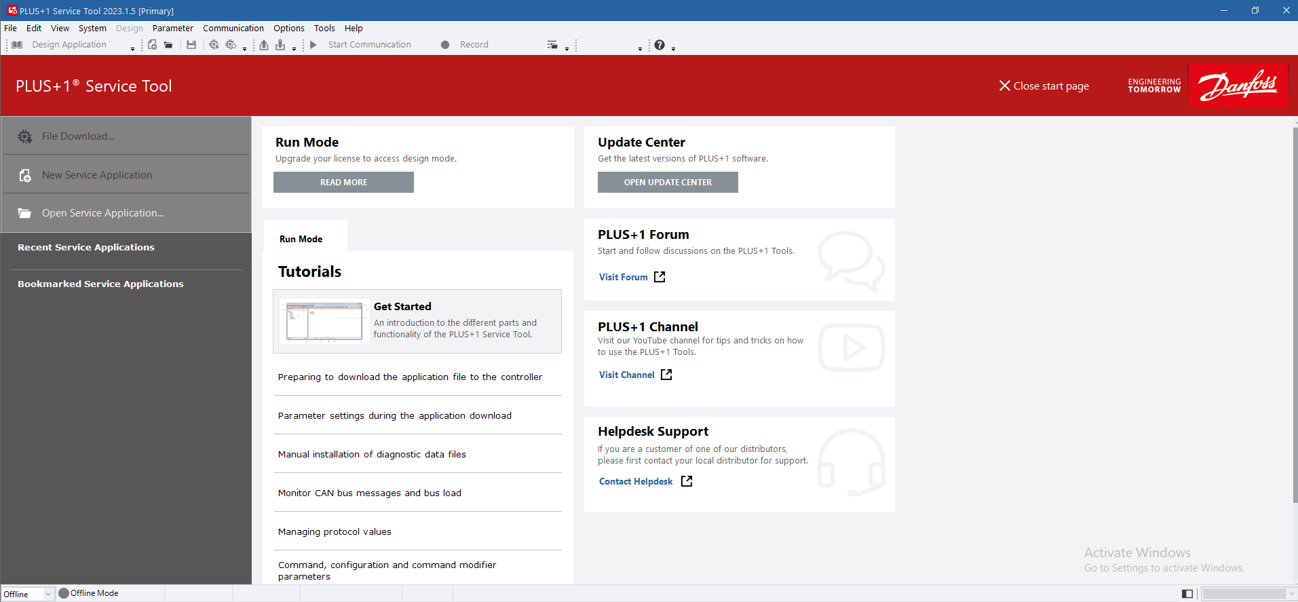Image resolution: width=1298 pixels, height=602 pixels.
Task: Expand the dropdown arrow beside Help icon
Action: 673,49
